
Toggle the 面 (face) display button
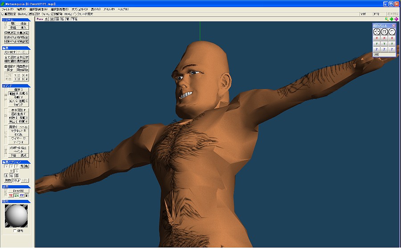pyautogui.click(x=57, y=19)
